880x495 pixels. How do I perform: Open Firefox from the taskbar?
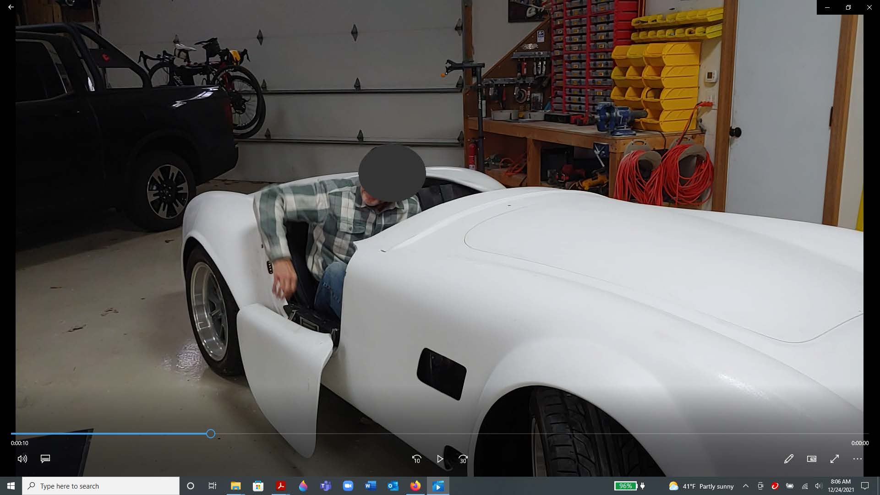415,486
